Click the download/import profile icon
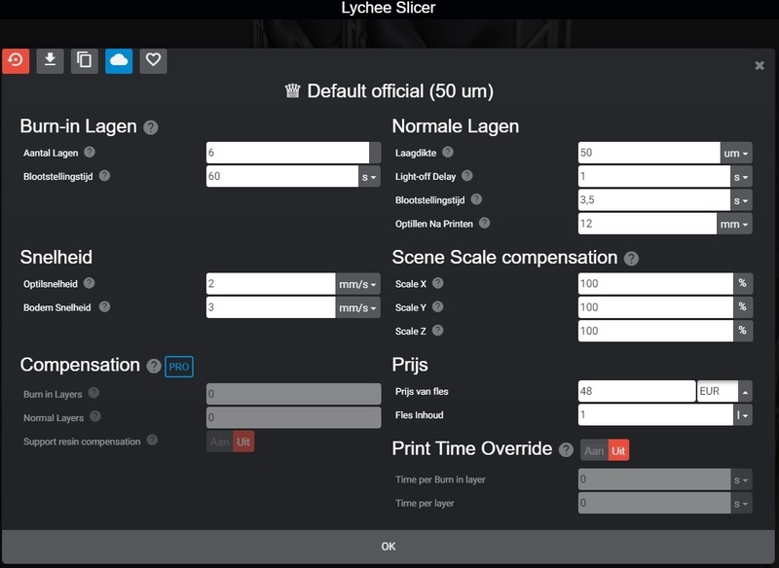 coord(50,61)
